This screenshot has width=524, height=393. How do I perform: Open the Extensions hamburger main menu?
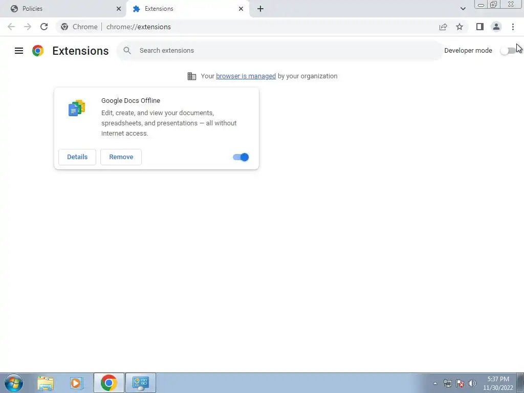(x=19, y=51)
